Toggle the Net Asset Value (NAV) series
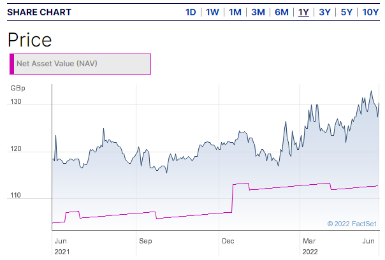This screenshot has height=260, width=385. point(80,64)
